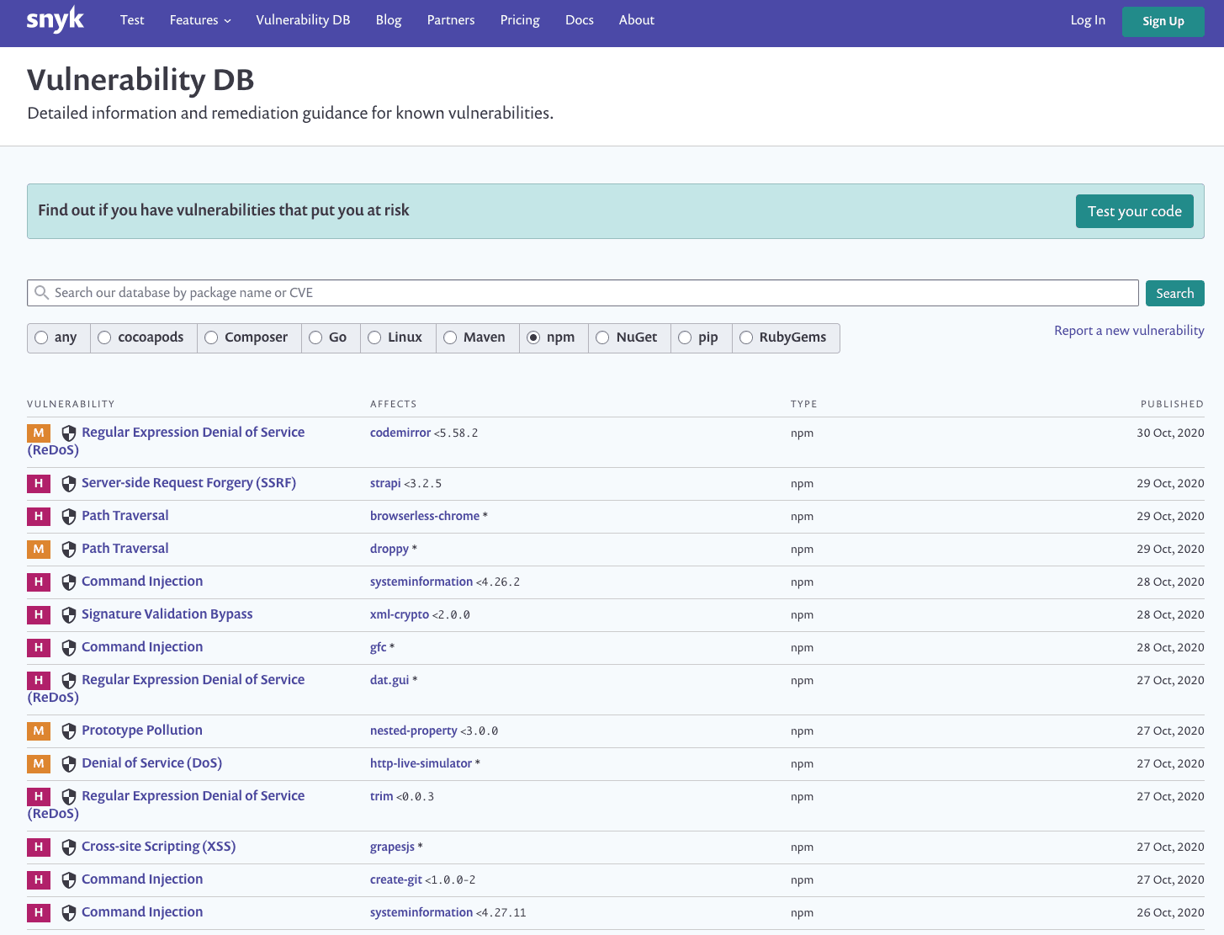The image size is (1224, 935).
Task: Click the magnifying glass search icon
Action: pos(41,292)
